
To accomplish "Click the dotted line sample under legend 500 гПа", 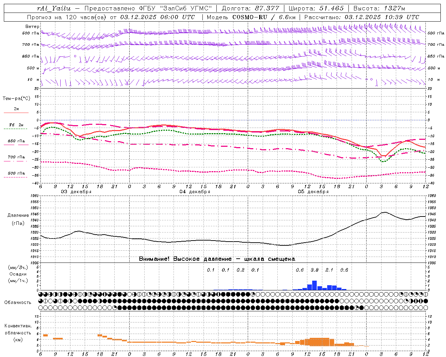I will (x=16, y=177).
